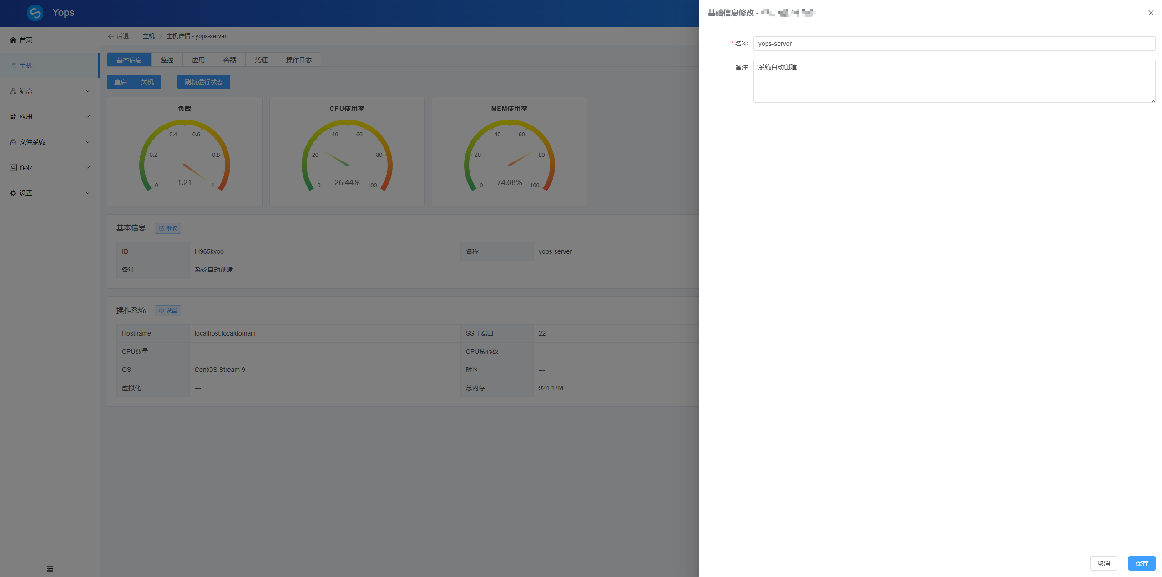Click the 26.44% CPU value

(x=347, y=182)
